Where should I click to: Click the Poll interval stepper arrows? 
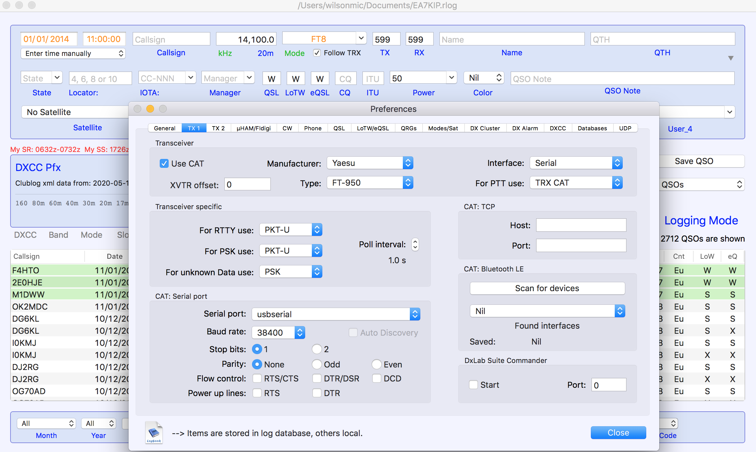tap(415, 244)
